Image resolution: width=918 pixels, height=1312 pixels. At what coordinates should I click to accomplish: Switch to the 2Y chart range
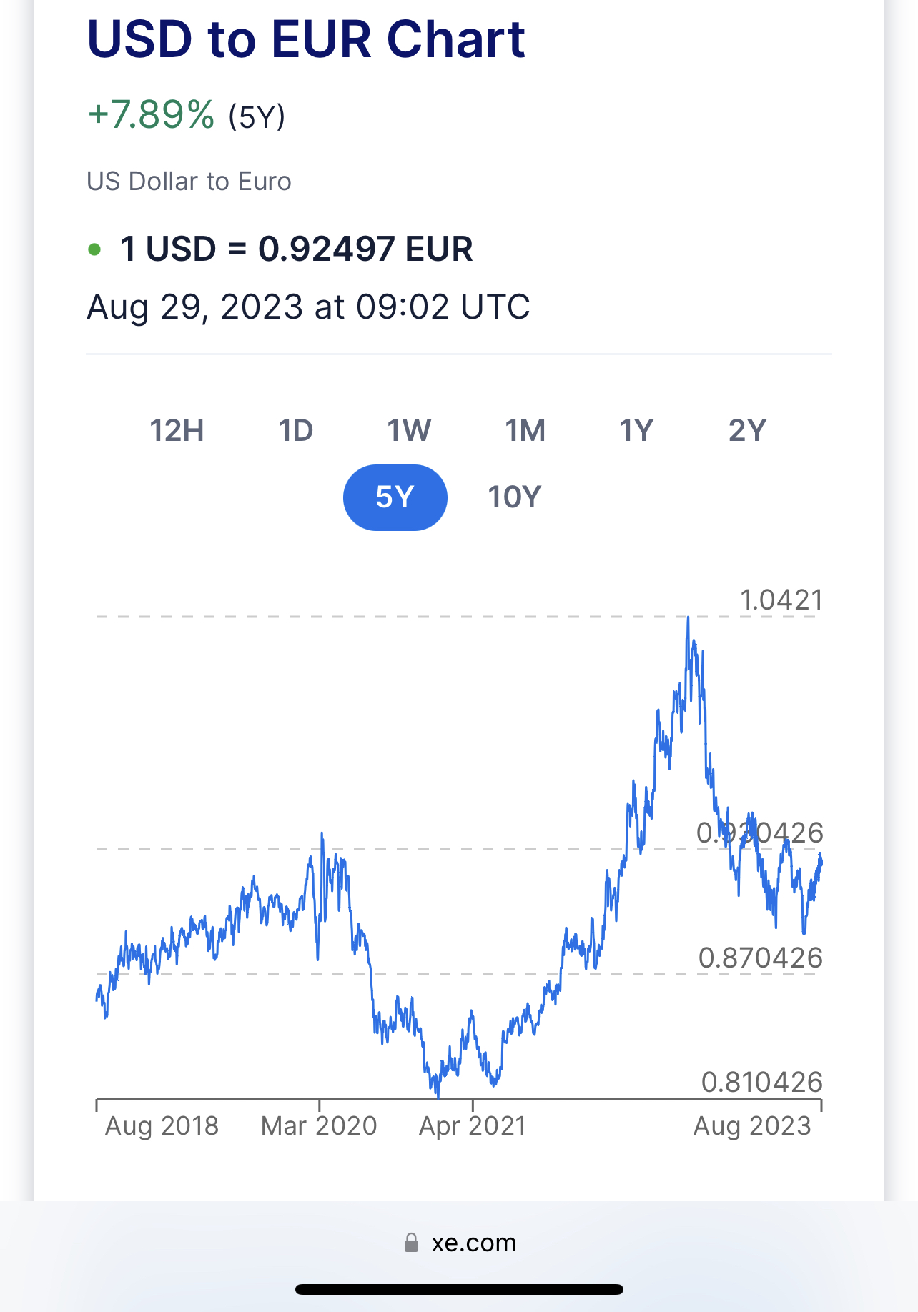click(747, 431)
